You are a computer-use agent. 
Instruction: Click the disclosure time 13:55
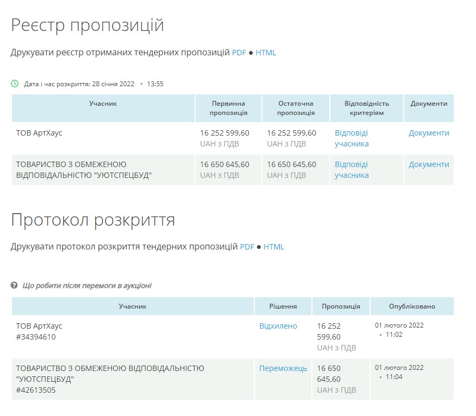pos(155,84)
